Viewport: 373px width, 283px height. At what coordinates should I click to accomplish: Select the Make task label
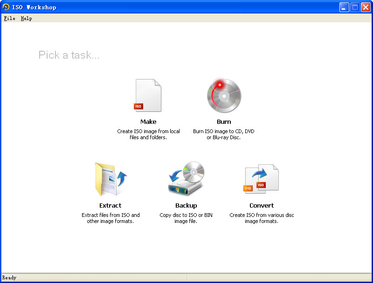148,122
